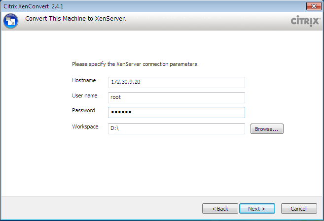Click empty footer area left of Back button
The image size is (324, 221).
[x=99, y=209]
